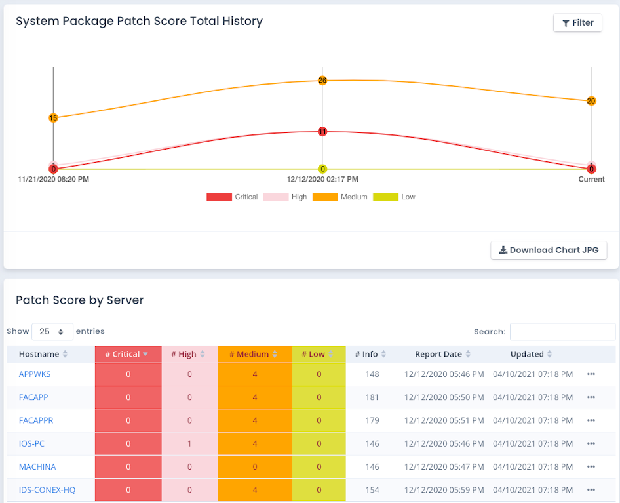
Task: Toggle sorting on the # Info column
Action: pyautogui.click(x=386, y=354)
